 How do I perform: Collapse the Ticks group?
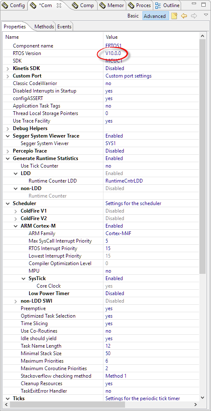click(7, 398)
